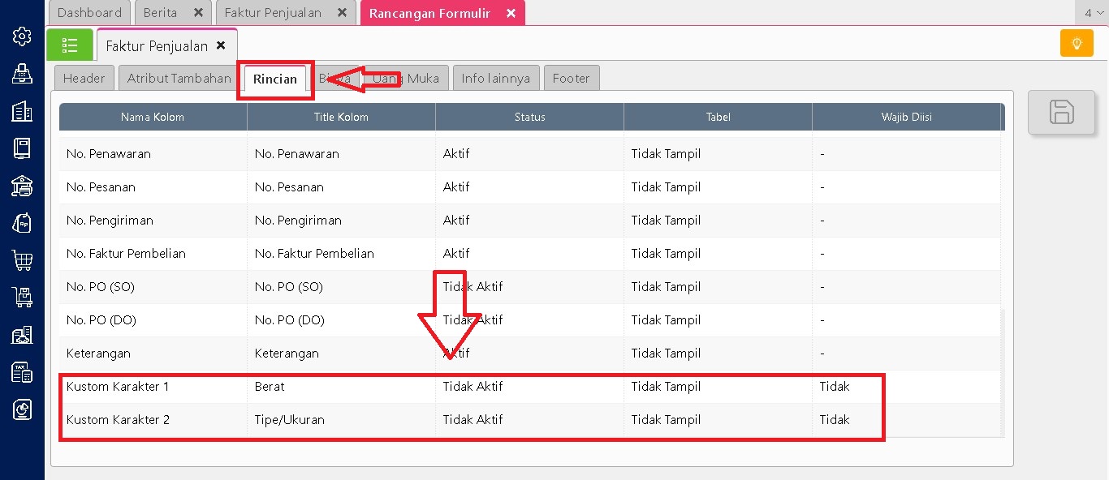The width and height of the screenshot is (1109, 480).
Task: Open the ledger book sidebar icon
Action: click(x=22, y=148)
